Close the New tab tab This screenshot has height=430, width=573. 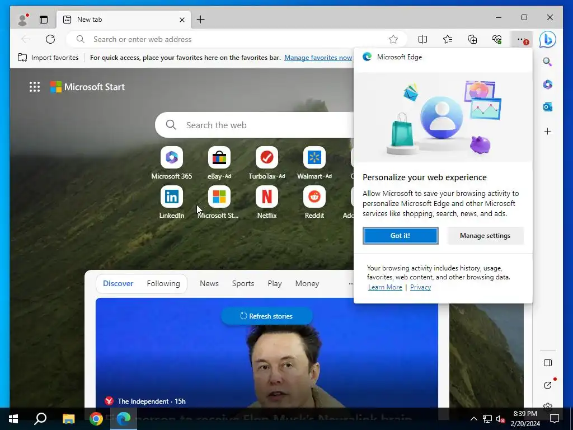pyautogui.click(x=182, y=20)
